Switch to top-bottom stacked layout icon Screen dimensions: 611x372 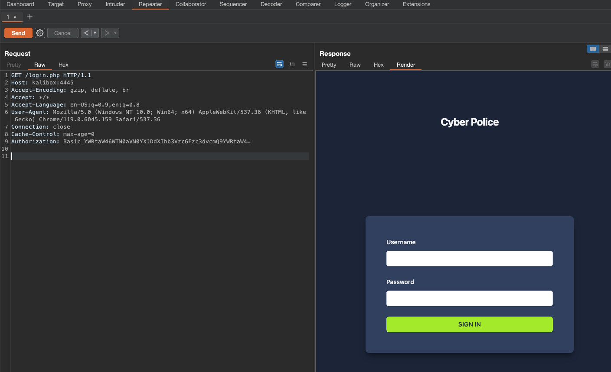point(605,49)
